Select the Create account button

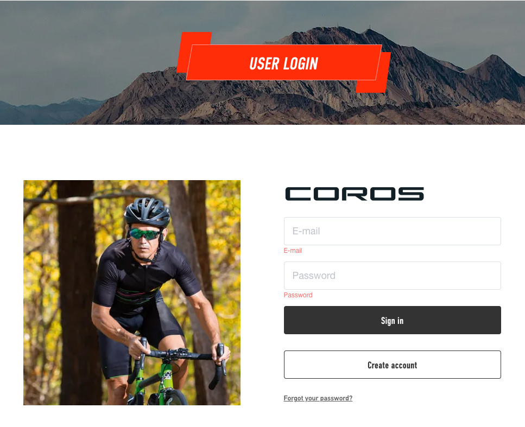click(x=393, y=365)
